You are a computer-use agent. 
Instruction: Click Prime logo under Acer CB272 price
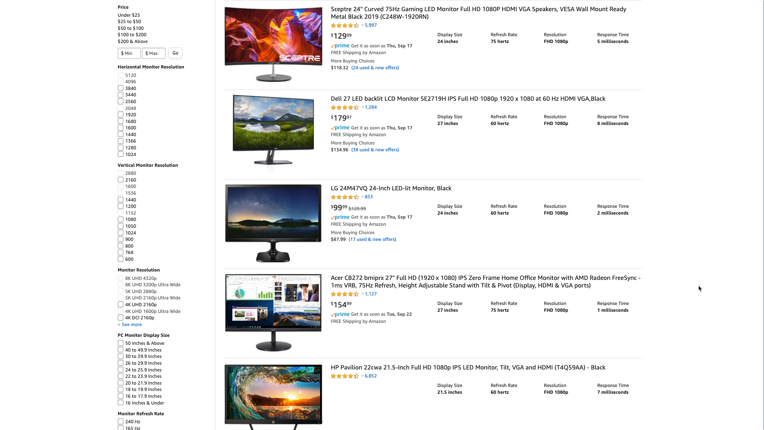340,315
